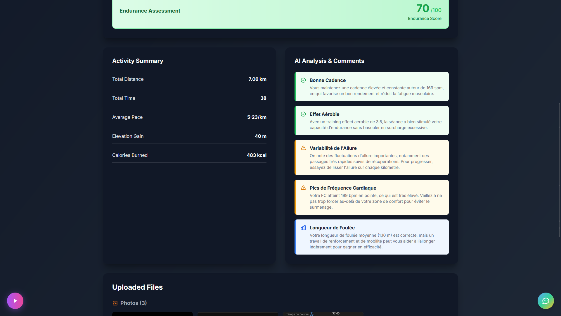This screenshot has width=561, height=316.
Task: Click the Photos image icon
Action: pyautogui.click(x=115, y=303)
